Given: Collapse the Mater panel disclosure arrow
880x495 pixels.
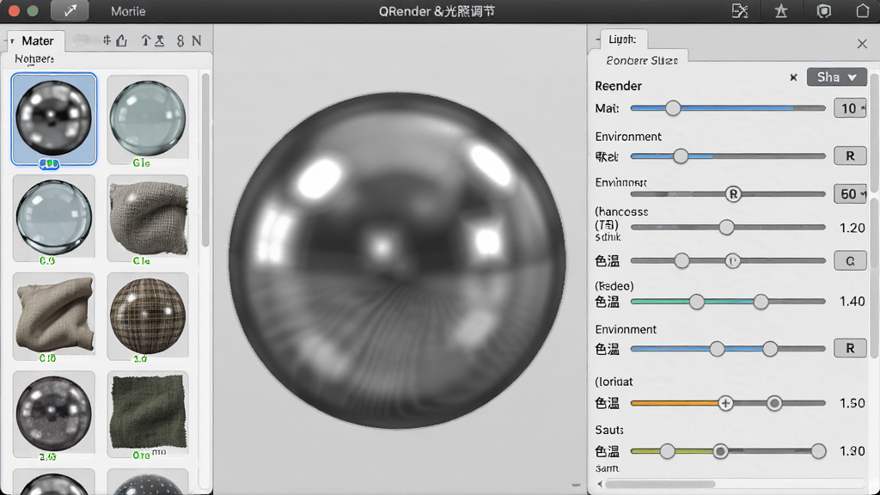Looking at the screenshot, I should pyautogui.click(x=12, y=41).
